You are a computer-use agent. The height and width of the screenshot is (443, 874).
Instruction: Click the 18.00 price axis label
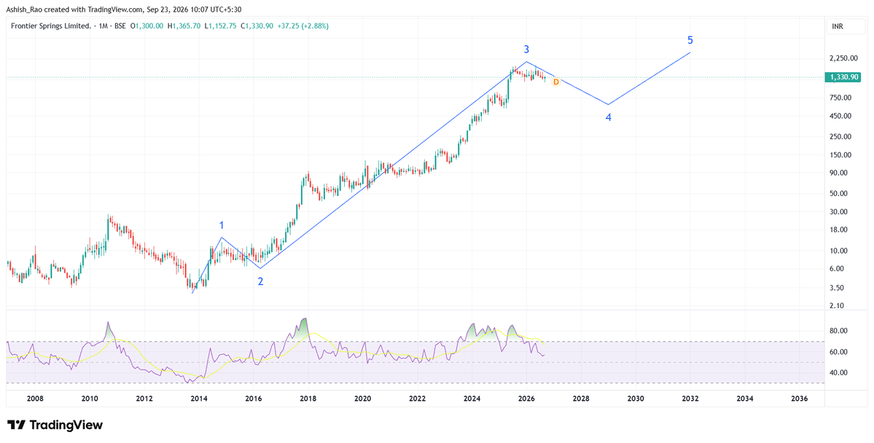coord(840,230)
